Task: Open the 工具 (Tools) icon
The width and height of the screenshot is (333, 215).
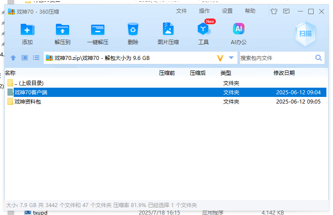Action: 203,30
